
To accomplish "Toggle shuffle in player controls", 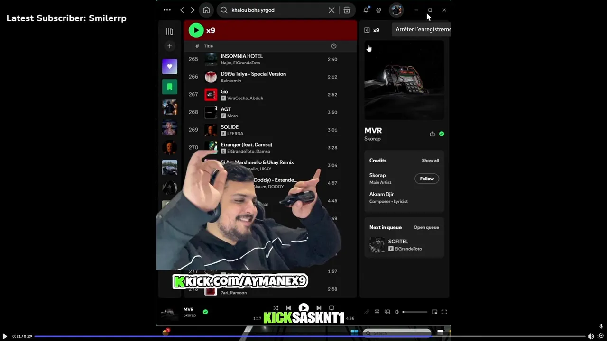I will (x=276, y=308).
